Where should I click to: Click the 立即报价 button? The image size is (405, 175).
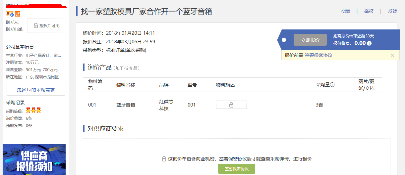(310, 40)
